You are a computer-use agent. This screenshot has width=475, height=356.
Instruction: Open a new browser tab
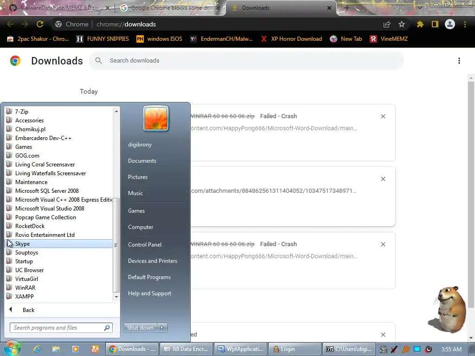click(347, 8)
